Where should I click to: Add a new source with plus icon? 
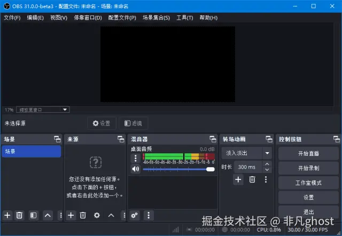pyautogui.click(x=71, y=215)
